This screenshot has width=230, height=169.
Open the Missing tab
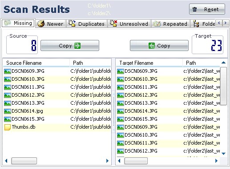[x=18, y=23]
